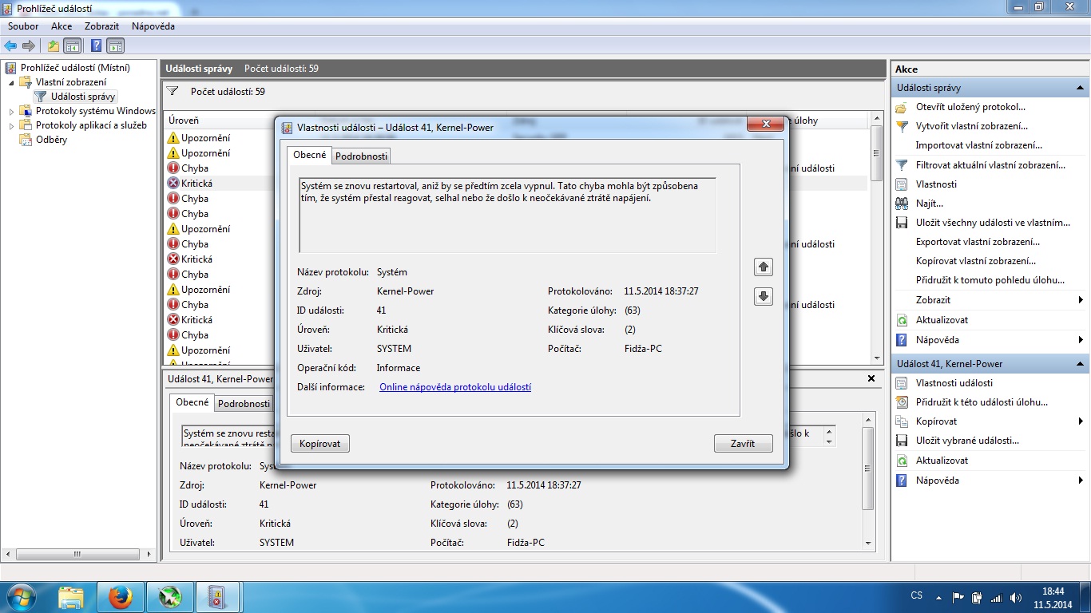
Task: Click Přidružit k této události úlohu icon
Action: [x=902, y=402]
